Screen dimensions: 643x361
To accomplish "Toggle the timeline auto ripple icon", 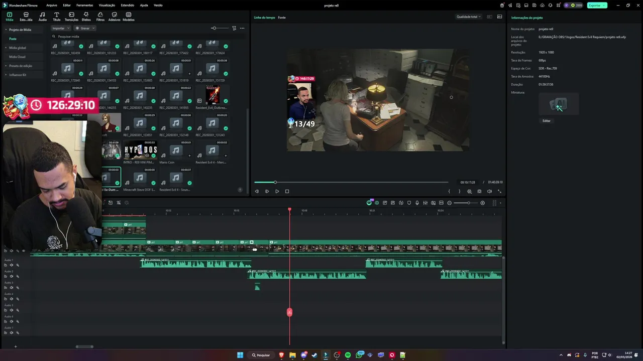I will pos(377,203).
